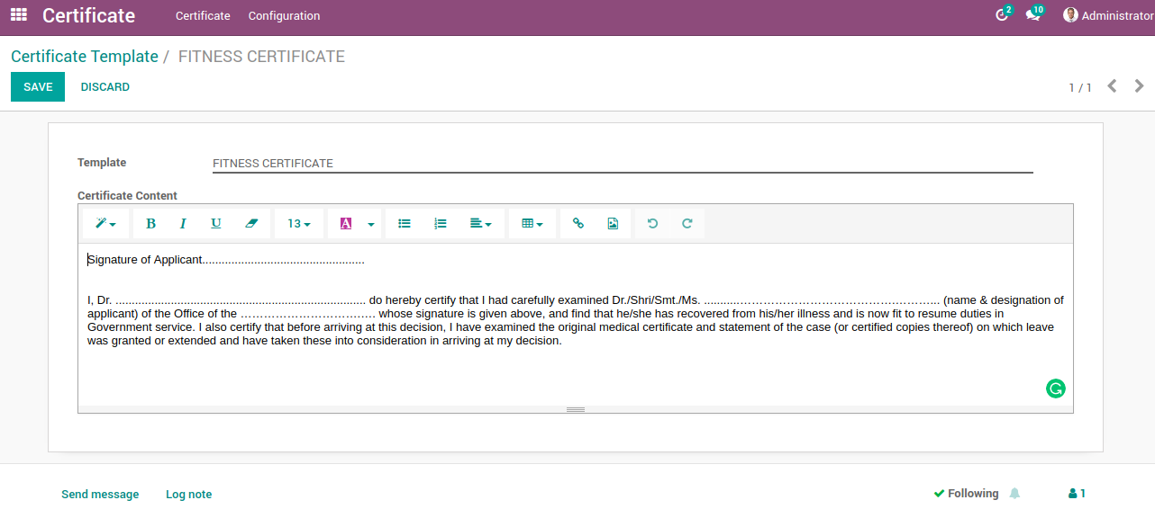Save the certificate template
Screen dimensions: 1155x527
coord(38,87)
